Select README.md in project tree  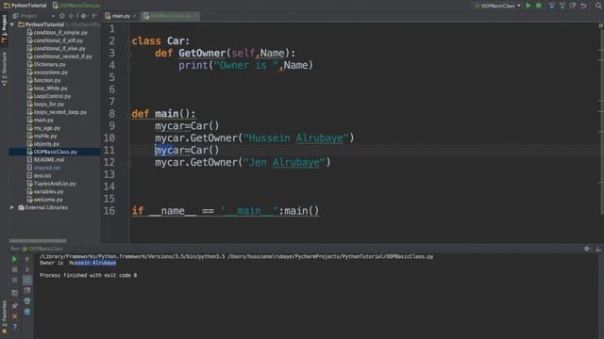click(45, 160)
